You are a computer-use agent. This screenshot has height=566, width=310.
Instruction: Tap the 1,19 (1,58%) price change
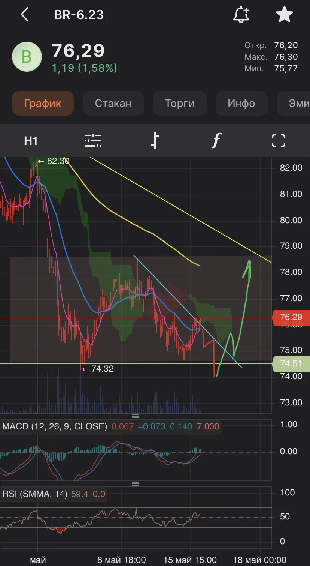pos(84,68)
